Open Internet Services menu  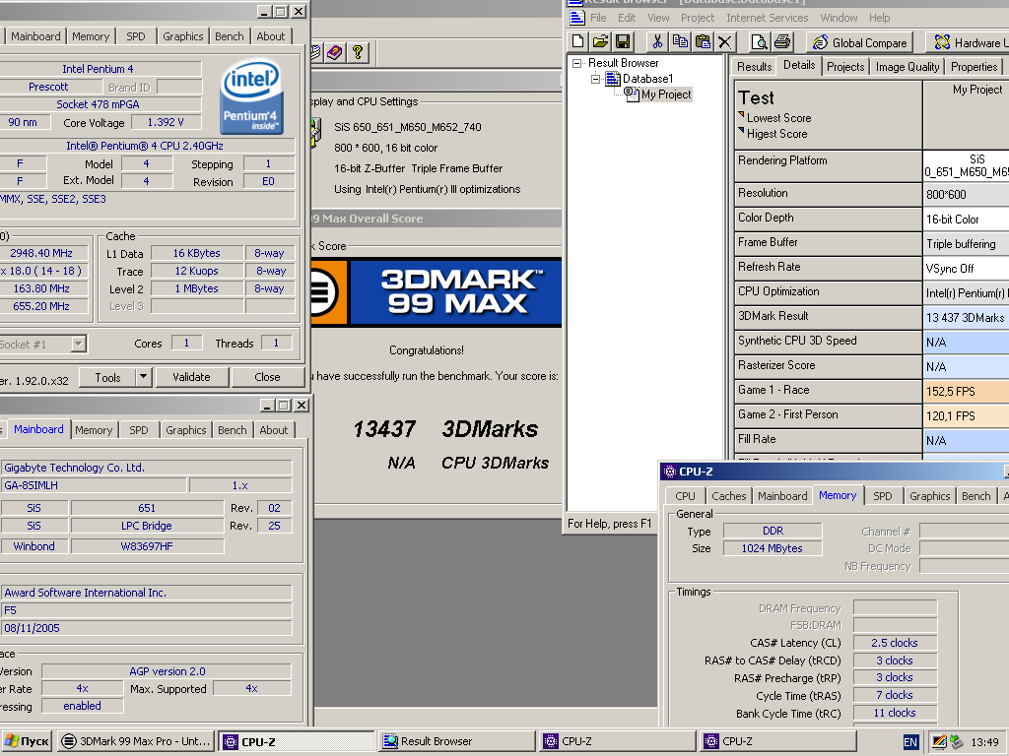click(x=767, y=18)
